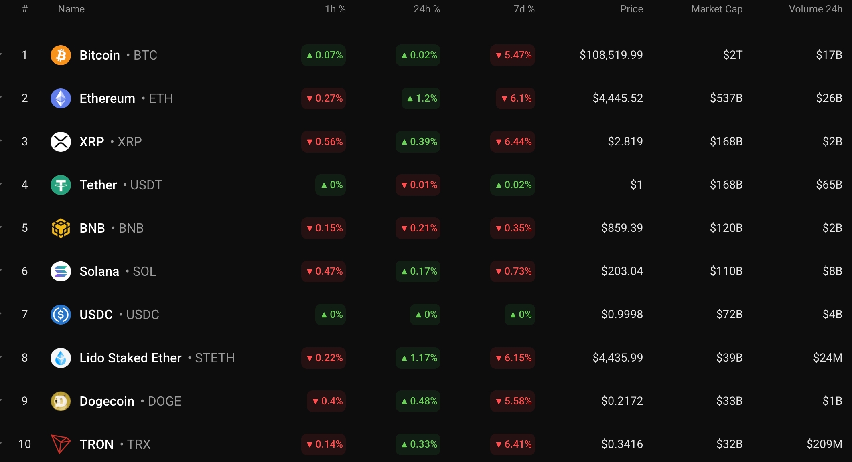Click TRON's price value
Image resolution: width=852 pixels, height=462 pixels.
pos(621,444)
